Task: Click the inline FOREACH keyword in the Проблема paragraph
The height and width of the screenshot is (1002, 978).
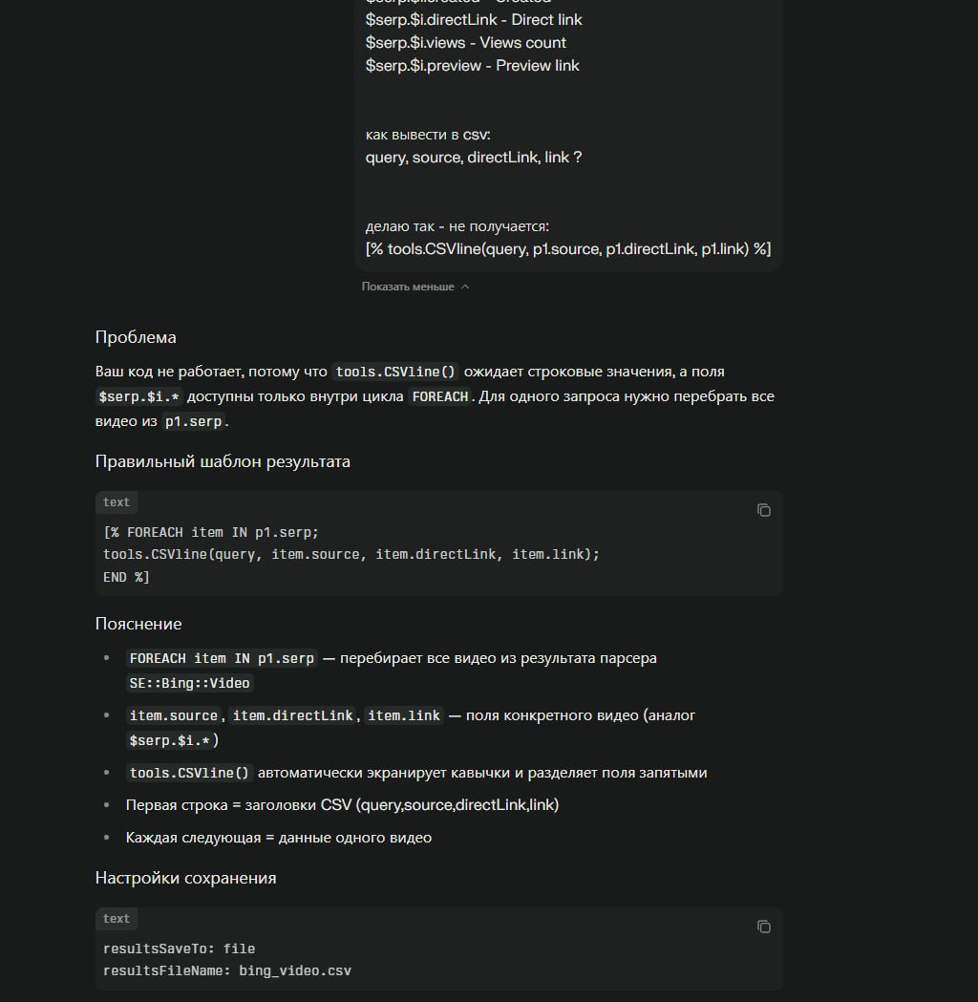Action: coord(440,396)
